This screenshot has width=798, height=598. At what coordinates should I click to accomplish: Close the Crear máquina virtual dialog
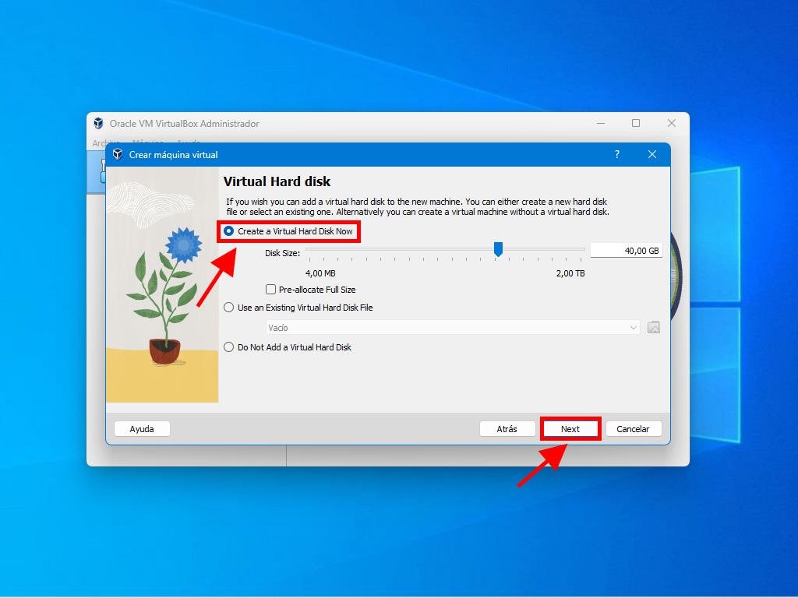click(652, 154)
